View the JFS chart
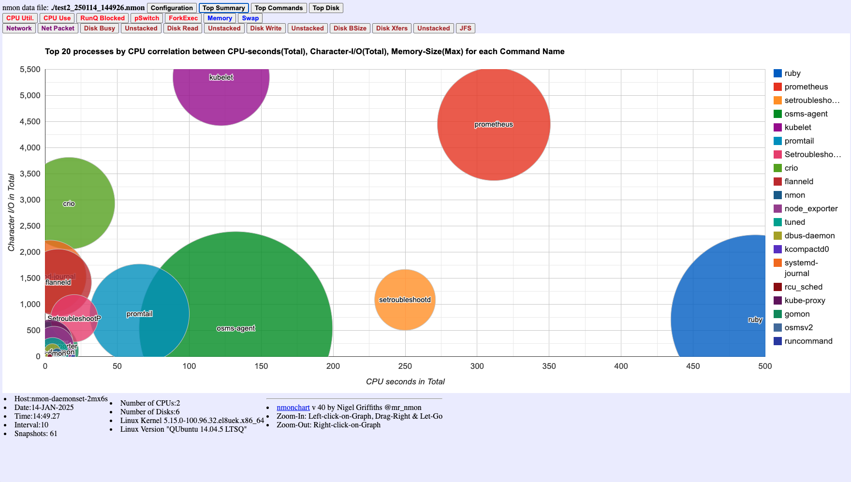The width and height of the screenshot is (851, 482). click(465, 28)
